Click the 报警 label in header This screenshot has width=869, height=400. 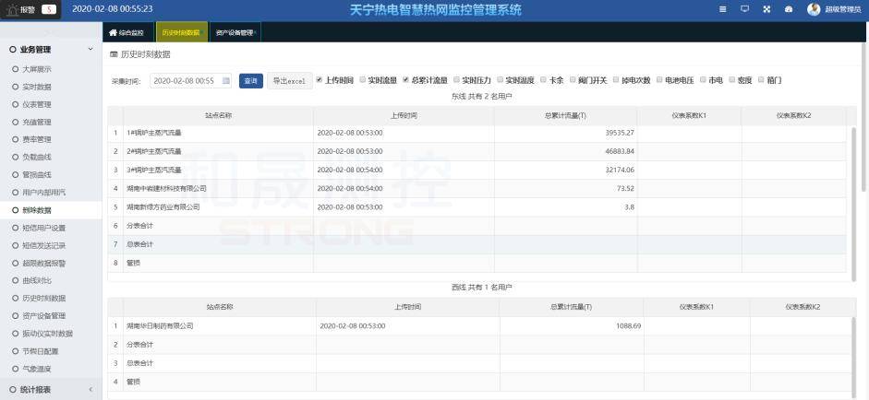[28, 9]
